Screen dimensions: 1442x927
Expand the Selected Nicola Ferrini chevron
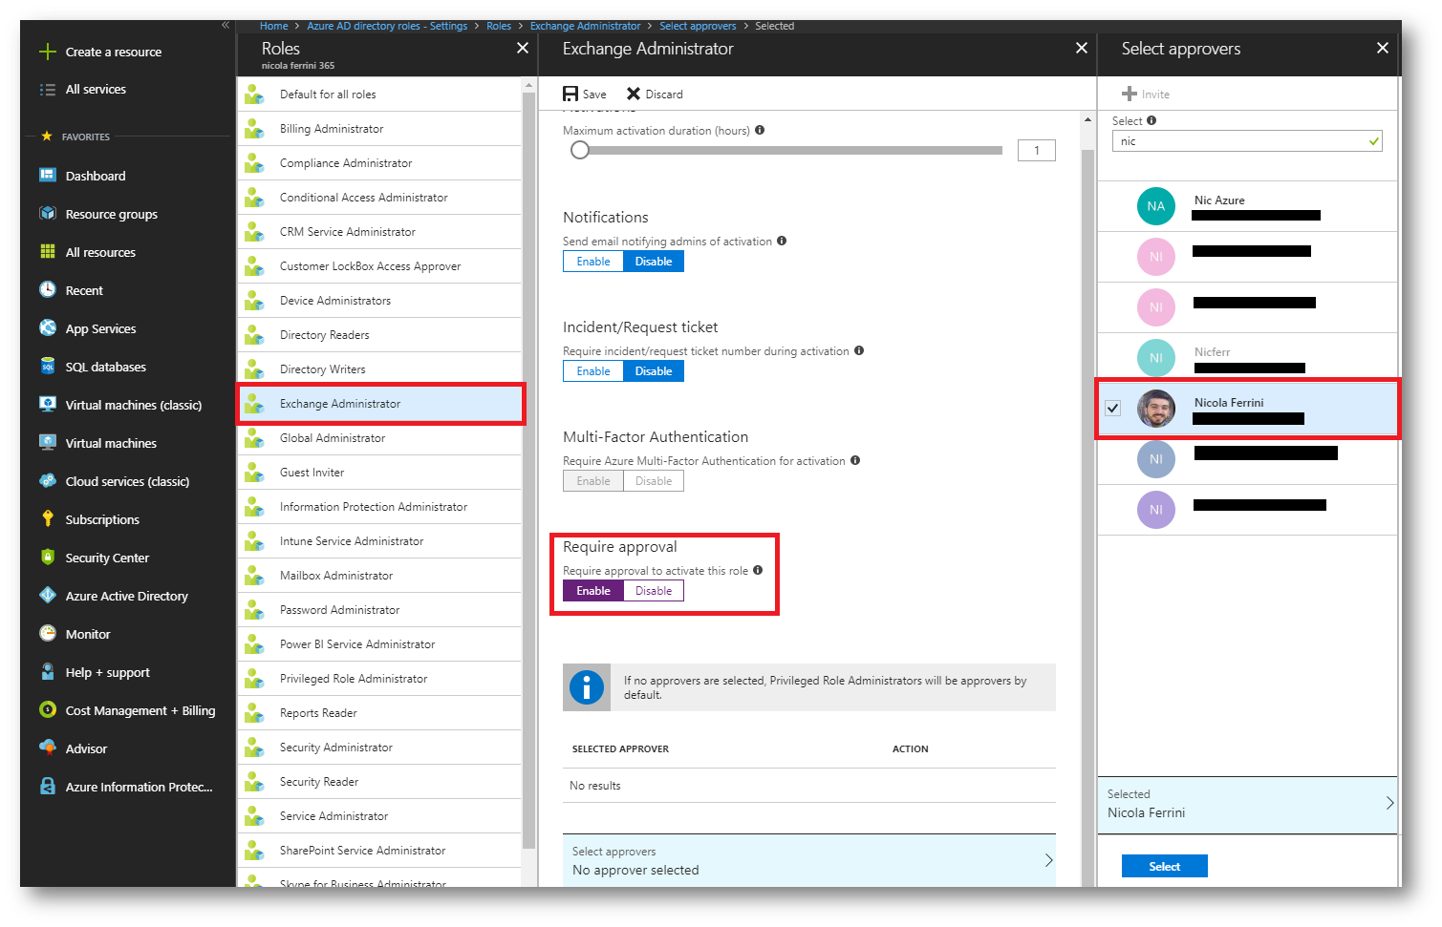(x=1389, y=803)
